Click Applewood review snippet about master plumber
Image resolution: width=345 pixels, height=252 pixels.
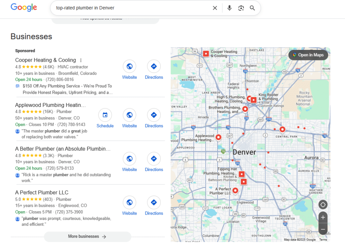54,134
